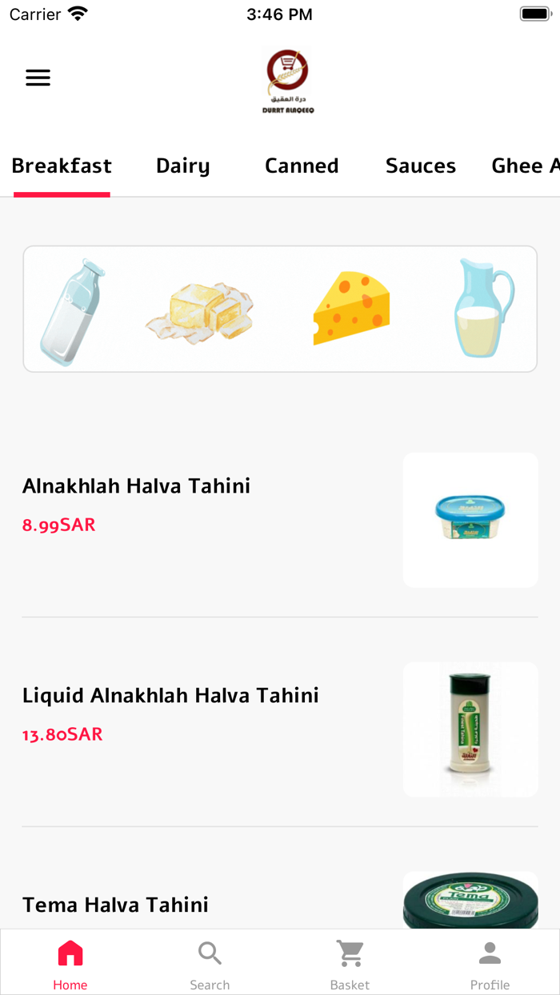Screen dimensions: 560x995
Task: Switch to the Canned category tab
Action: (x=302, y=166)
